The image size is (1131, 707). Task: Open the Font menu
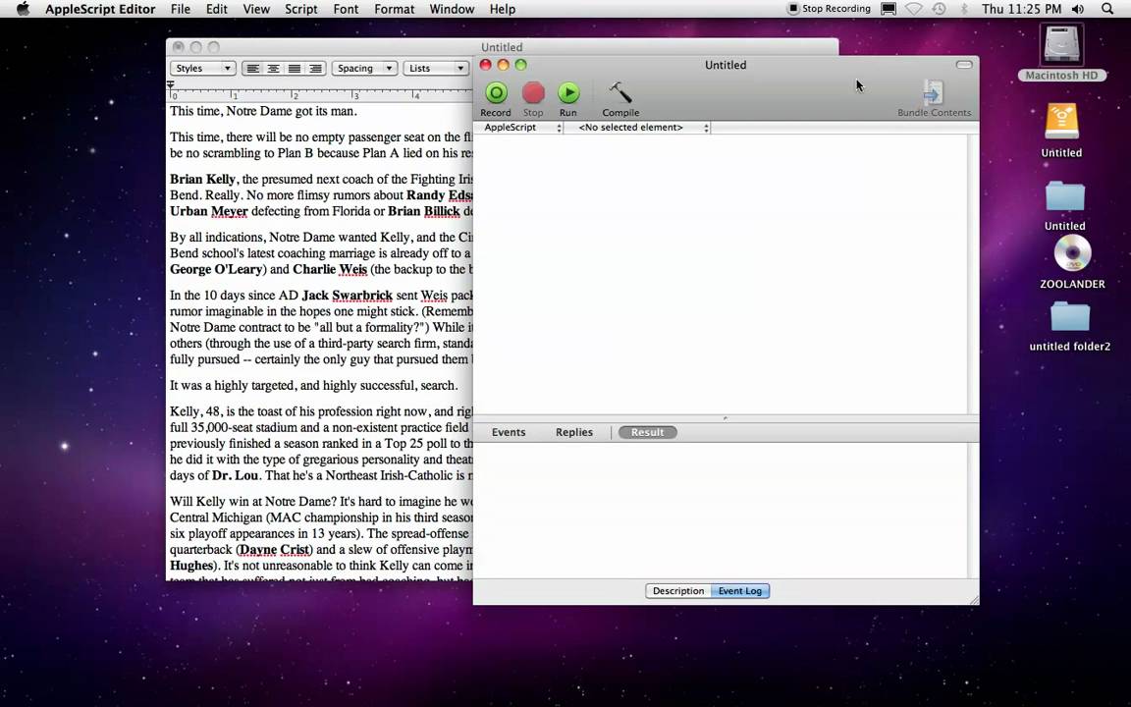[x=346, y=9]
